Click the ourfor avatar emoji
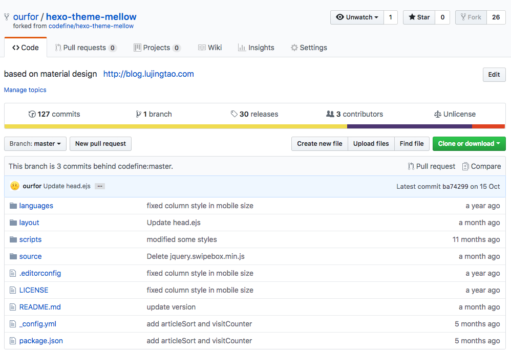 tap(15, 186)
